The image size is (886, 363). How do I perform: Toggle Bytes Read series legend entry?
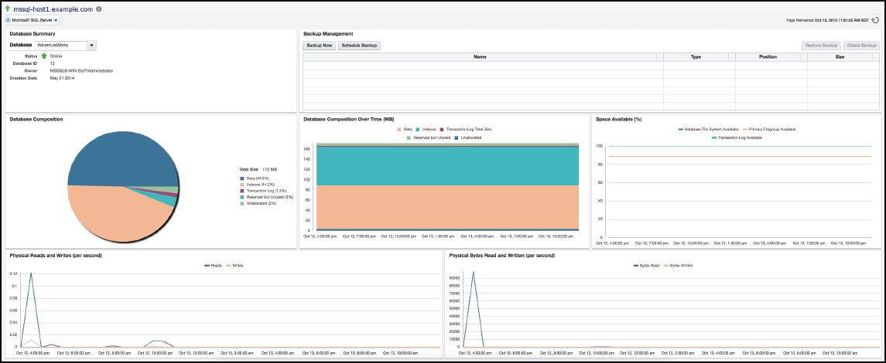coord(646,265)
